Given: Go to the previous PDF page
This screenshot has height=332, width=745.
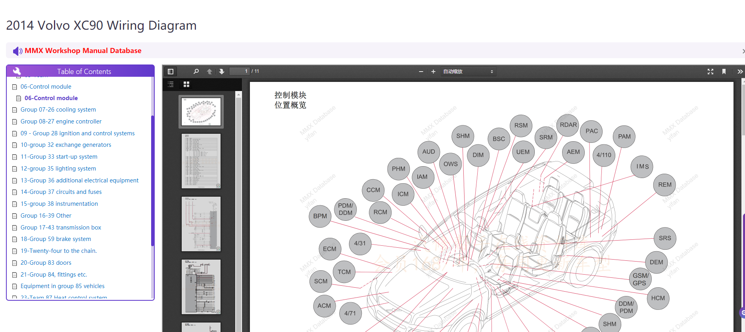Looking at the screenshot, I should [209, 72].
